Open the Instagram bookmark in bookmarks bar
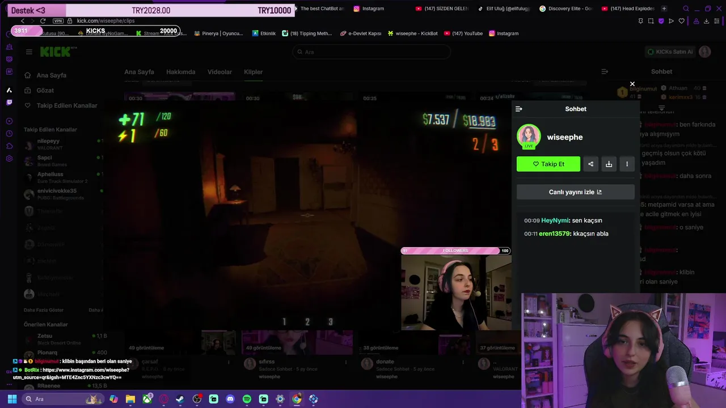726x408 pixels. [504, 33]
